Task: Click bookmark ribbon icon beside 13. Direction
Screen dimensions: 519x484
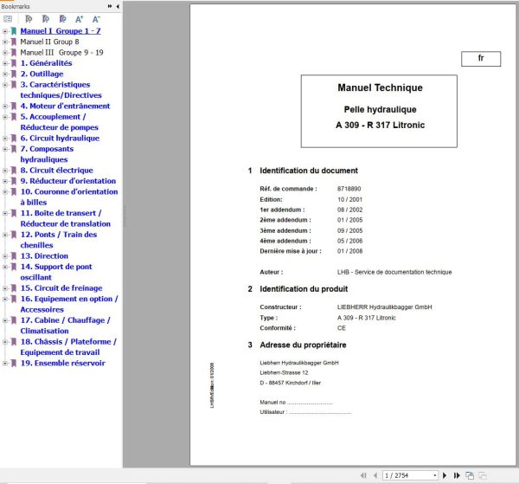Action: click(x=14, y=256)
